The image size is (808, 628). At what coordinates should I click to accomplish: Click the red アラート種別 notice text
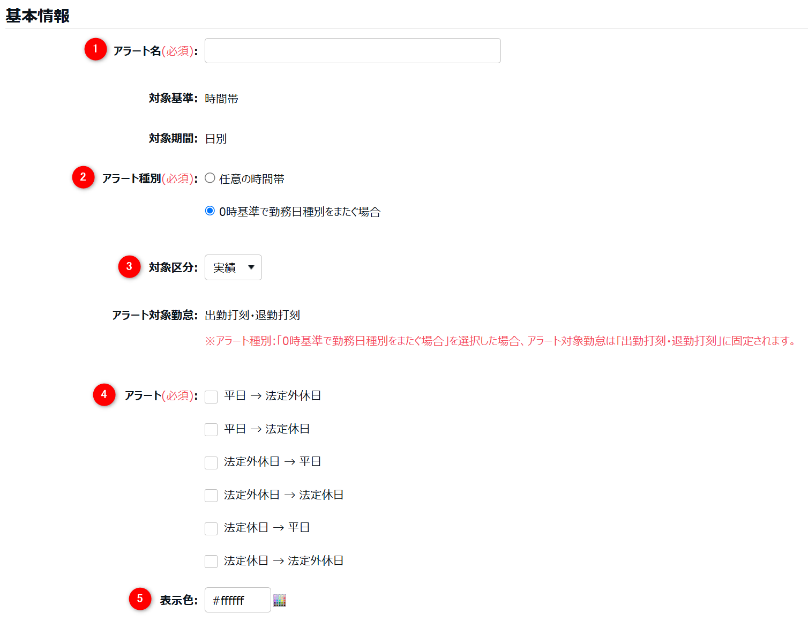pyautogui.click(x=501, y=341)
